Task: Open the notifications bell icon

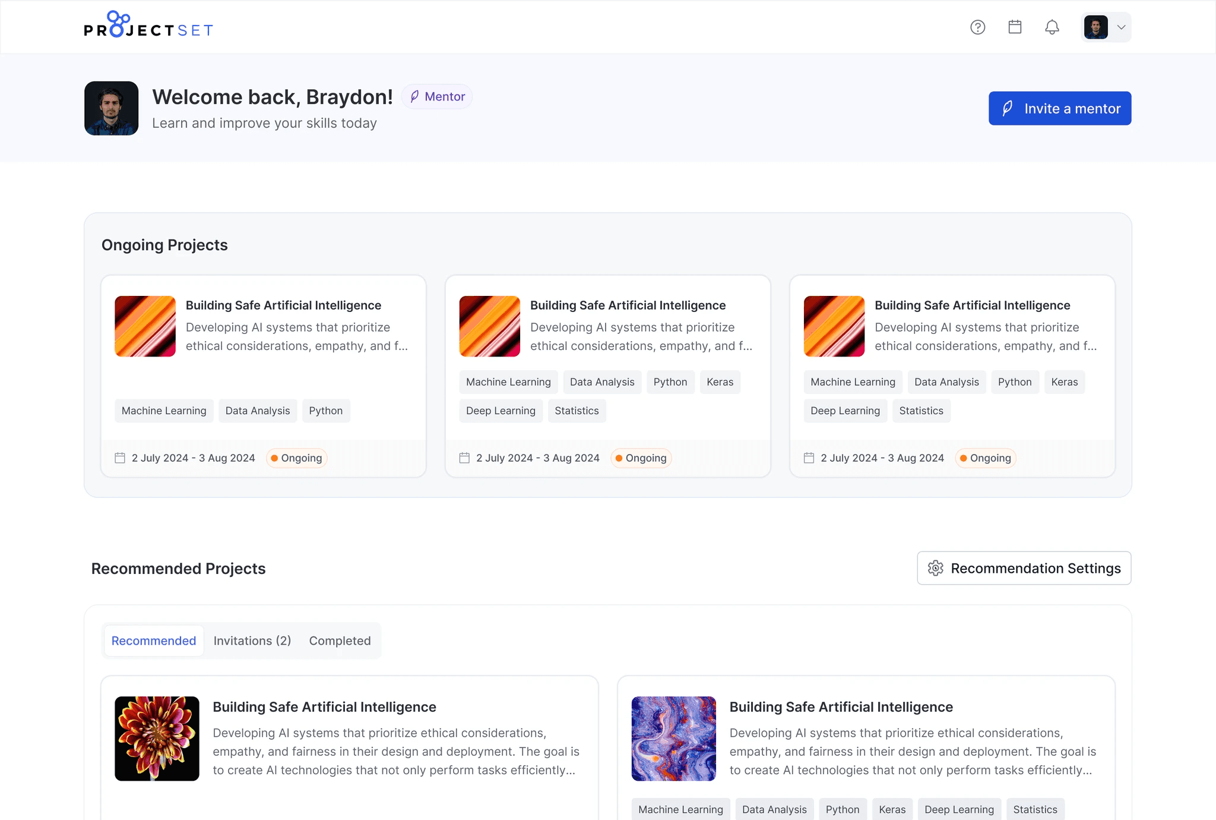Action: [1052, 27]
